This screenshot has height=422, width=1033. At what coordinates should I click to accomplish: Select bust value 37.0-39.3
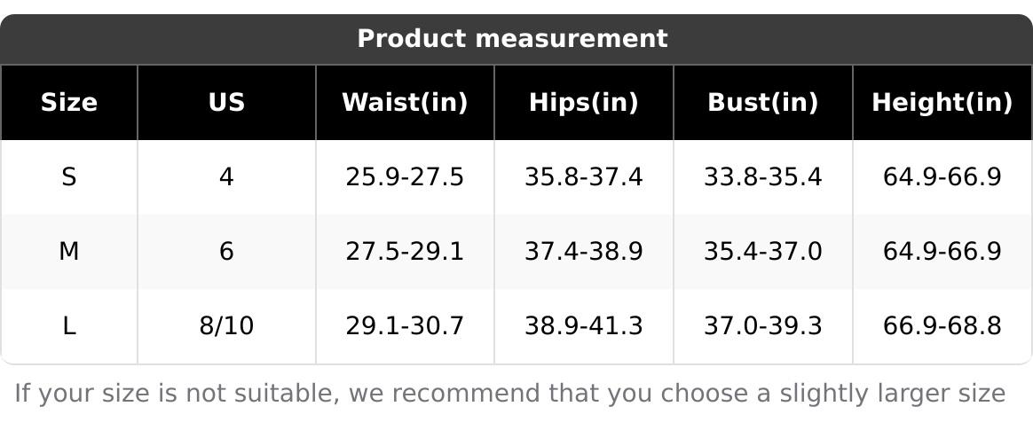(x=762, y=326)
